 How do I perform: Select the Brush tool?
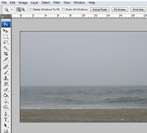tap(6, 73)
